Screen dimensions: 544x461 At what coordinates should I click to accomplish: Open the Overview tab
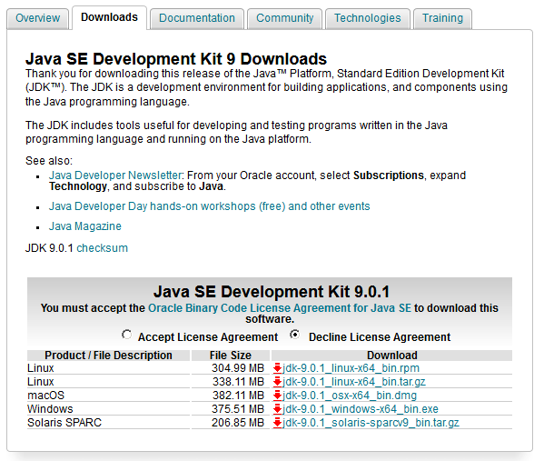point(38,18)
